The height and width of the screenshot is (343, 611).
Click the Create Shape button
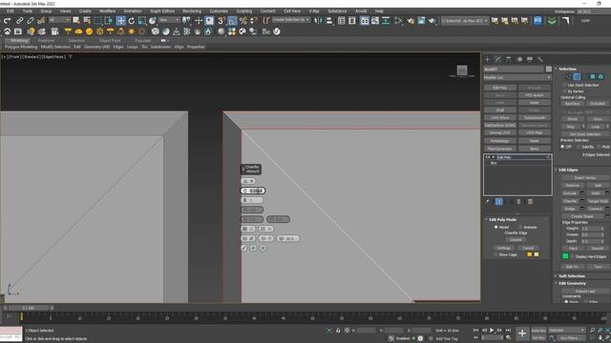pos(582,216)
